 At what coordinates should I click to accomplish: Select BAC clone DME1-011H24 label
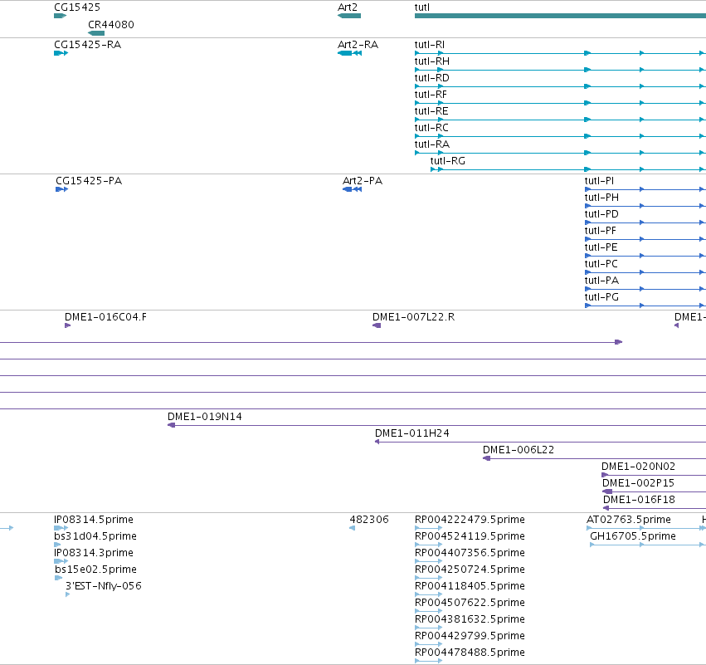pyautogui.click(x=412, y=433)
